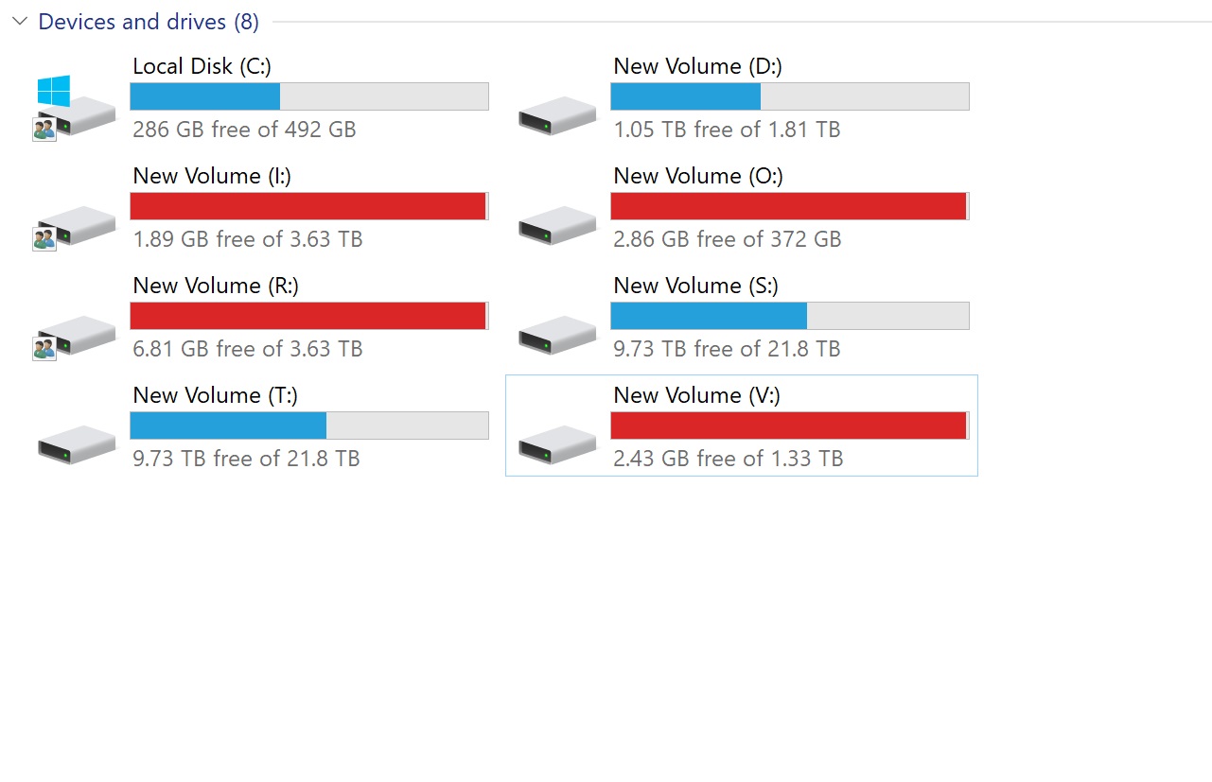Click the New Volume (R:) drive icon
1212x782 pixels.
coord(76,335)
